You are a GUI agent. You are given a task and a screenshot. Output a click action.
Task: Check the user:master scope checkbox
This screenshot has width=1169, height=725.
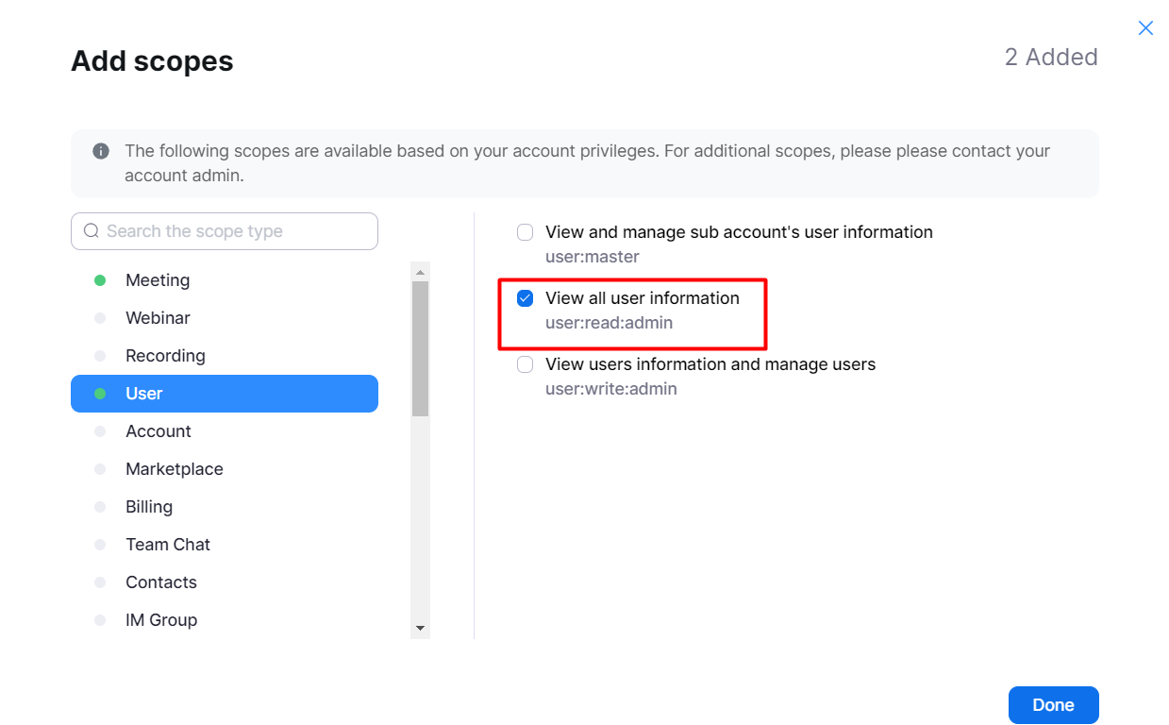(x=526, y=232)
